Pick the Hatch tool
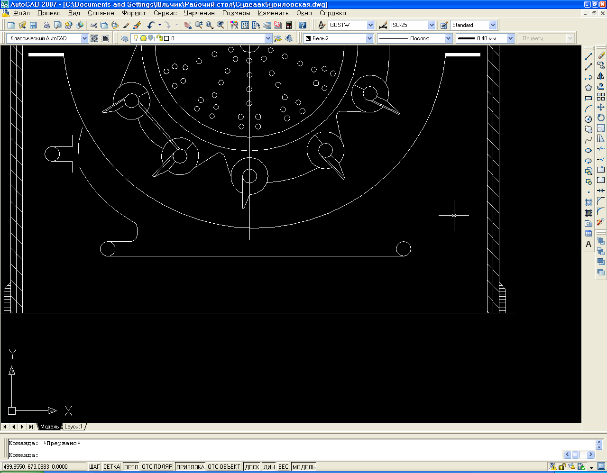The image size is (607, 473). click(x=589, y=202)
